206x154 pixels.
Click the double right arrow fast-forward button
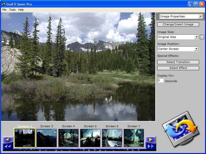tap(151, 146)
